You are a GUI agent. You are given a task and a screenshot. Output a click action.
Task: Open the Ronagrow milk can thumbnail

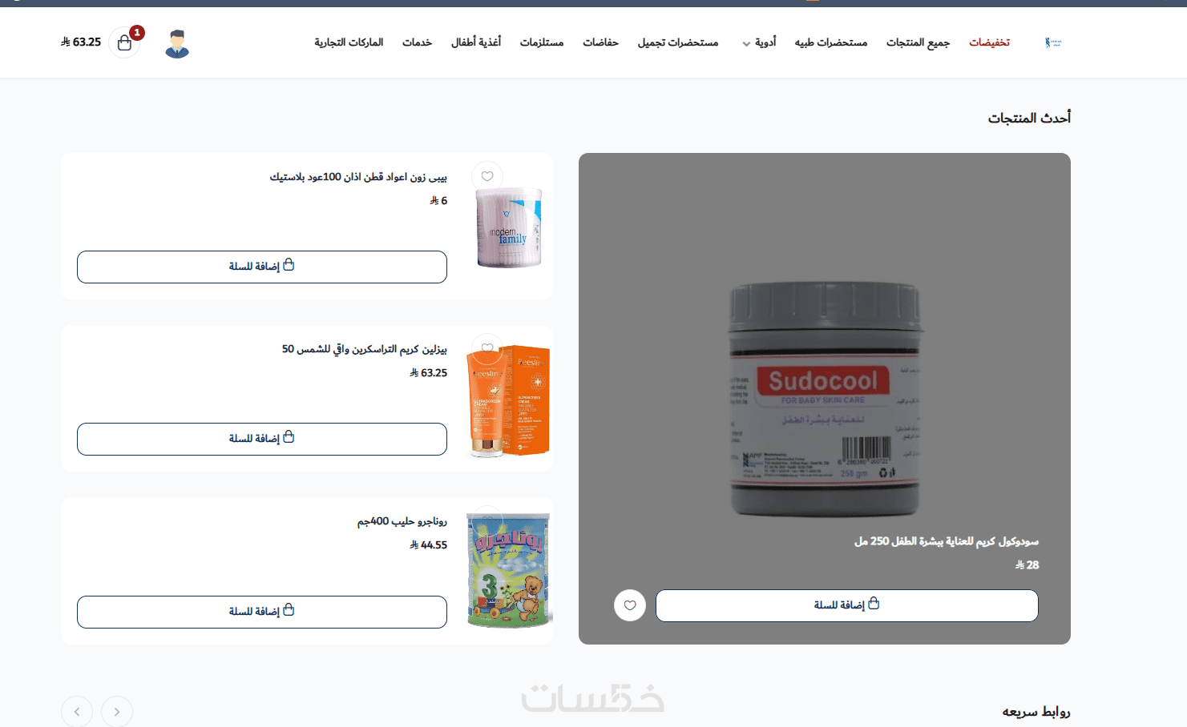tap(509, 570)
